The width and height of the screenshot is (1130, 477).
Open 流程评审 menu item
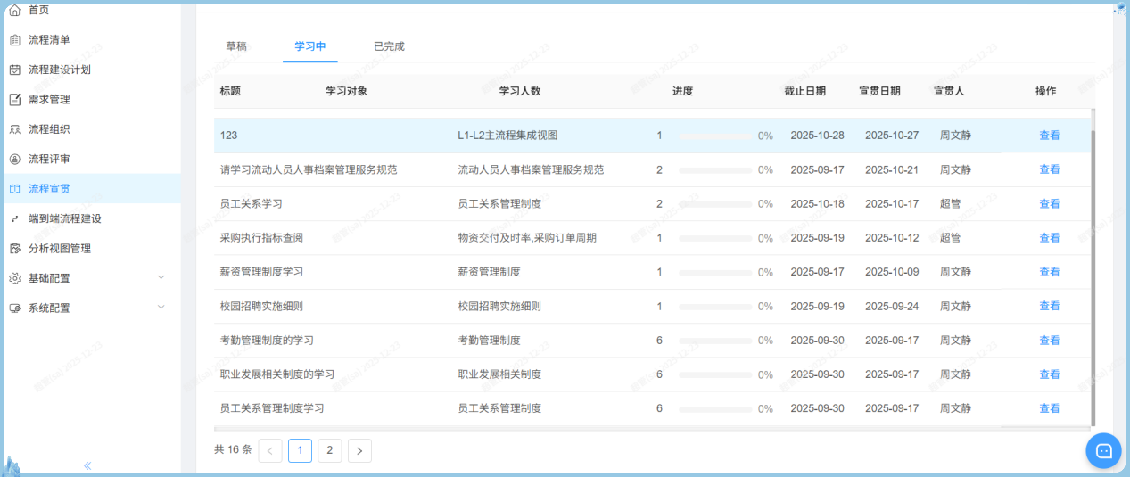(49, 159)
